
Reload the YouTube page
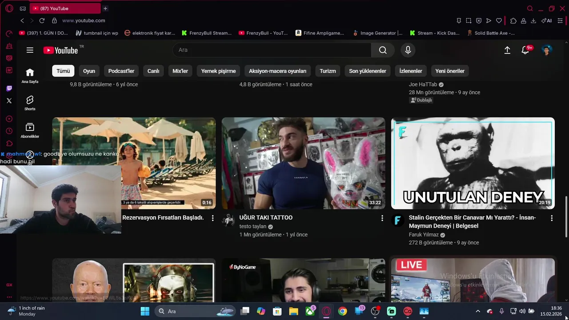(x=42, y=20)
